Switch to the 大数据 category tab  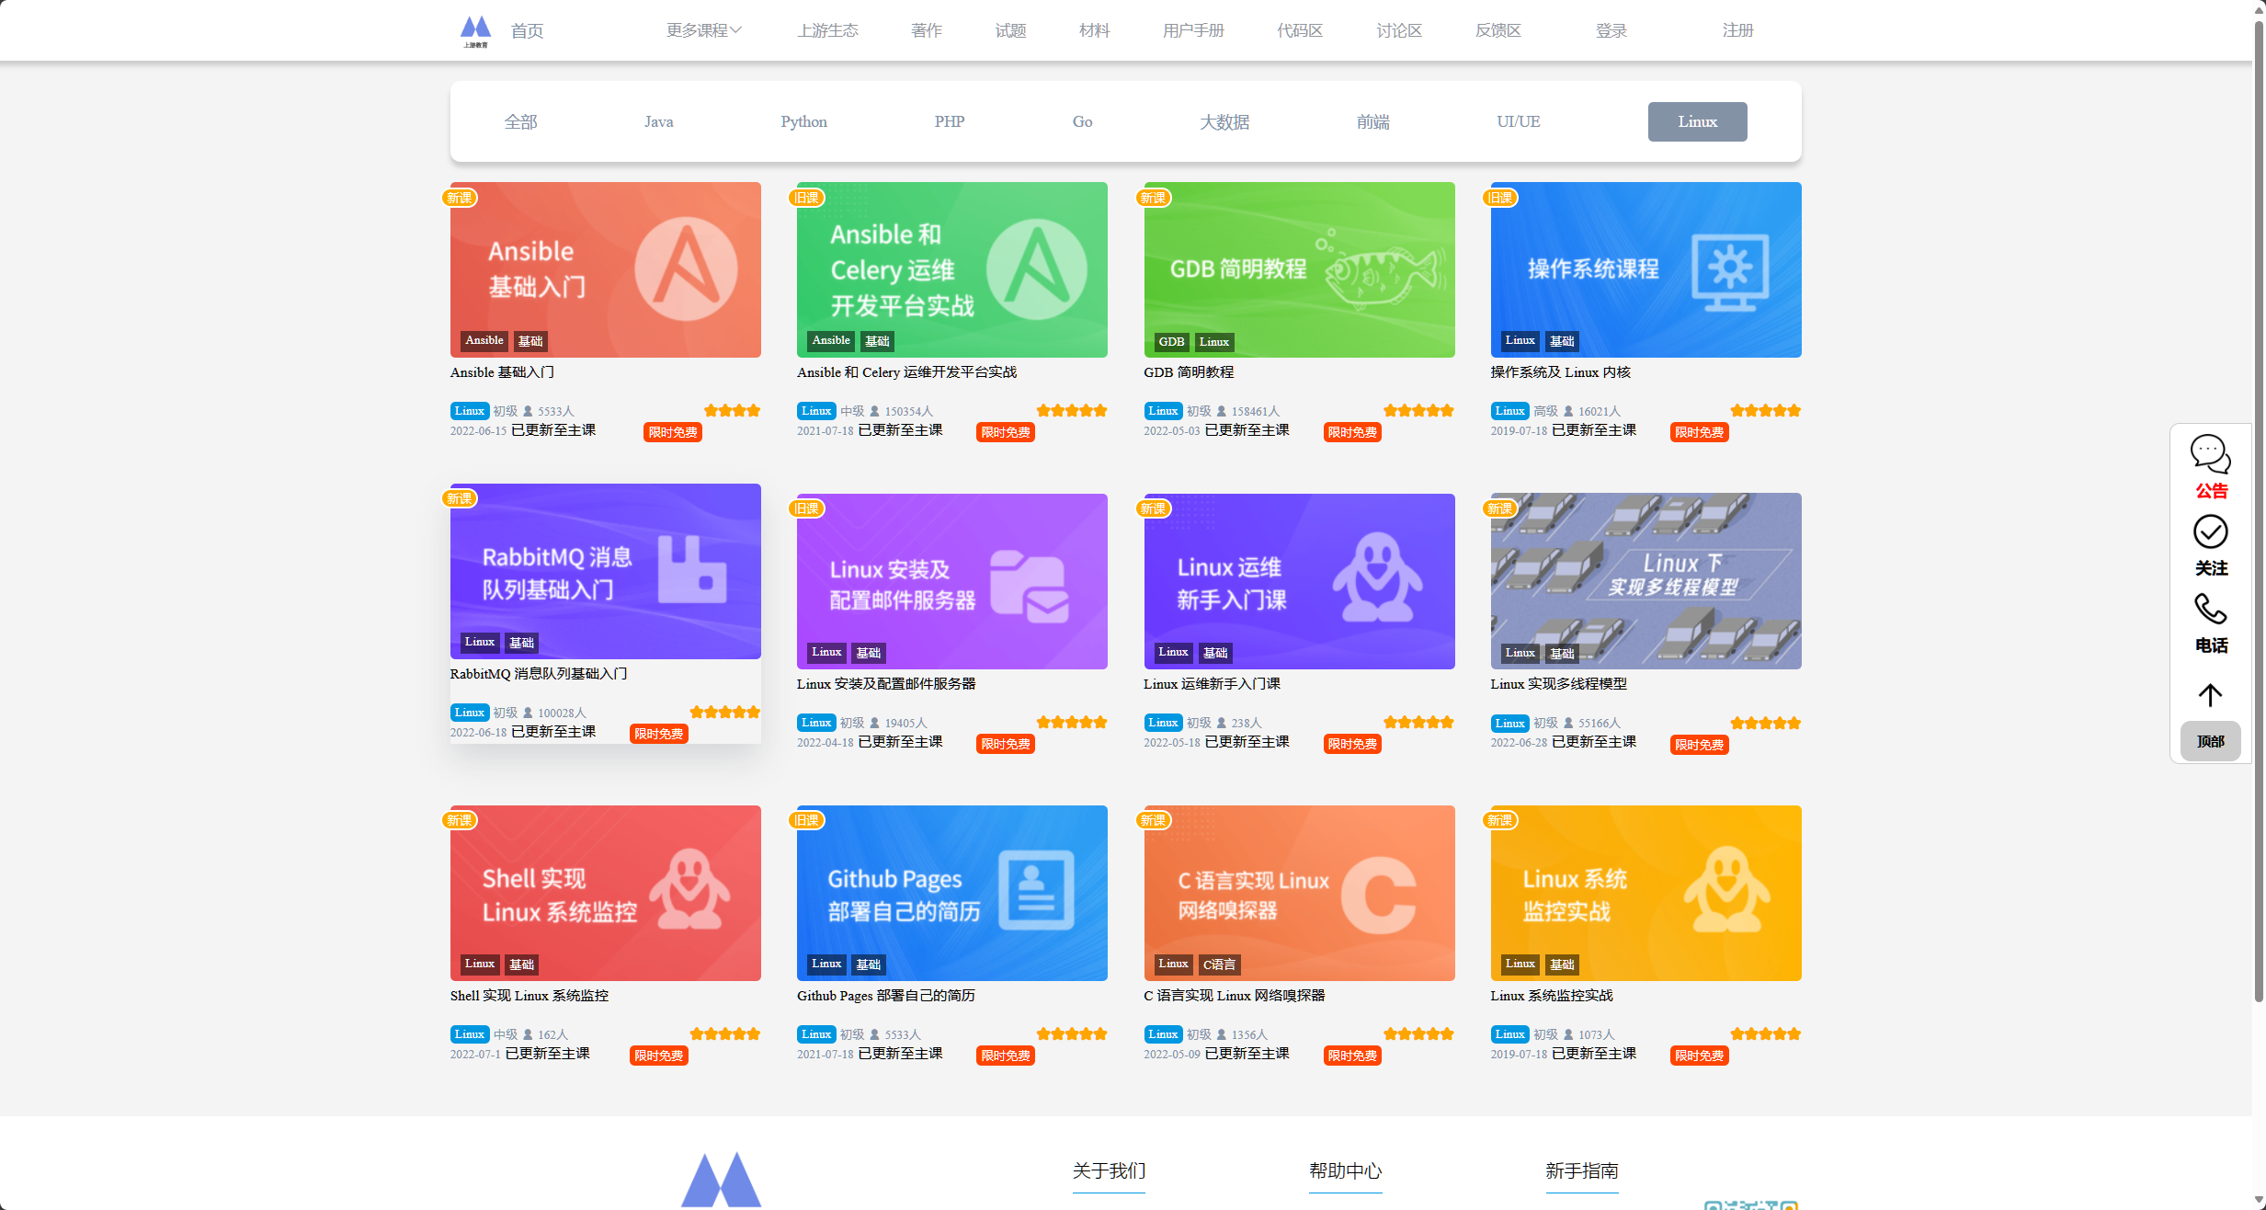pyautogui.click(x=1224, y=121)
